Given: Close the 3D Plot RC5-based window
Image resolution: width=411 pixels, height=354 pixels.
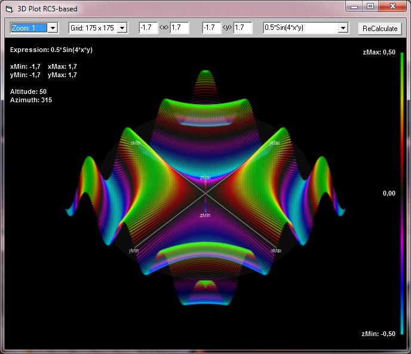Looking at the screenshot, I should point(392,7).
